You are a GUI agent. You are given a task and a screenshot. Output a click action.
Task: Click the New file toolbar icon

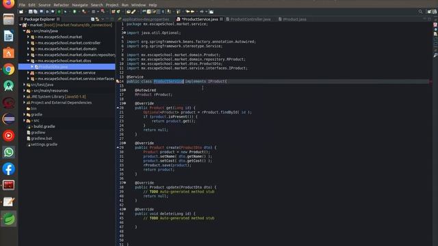(21, 12)
